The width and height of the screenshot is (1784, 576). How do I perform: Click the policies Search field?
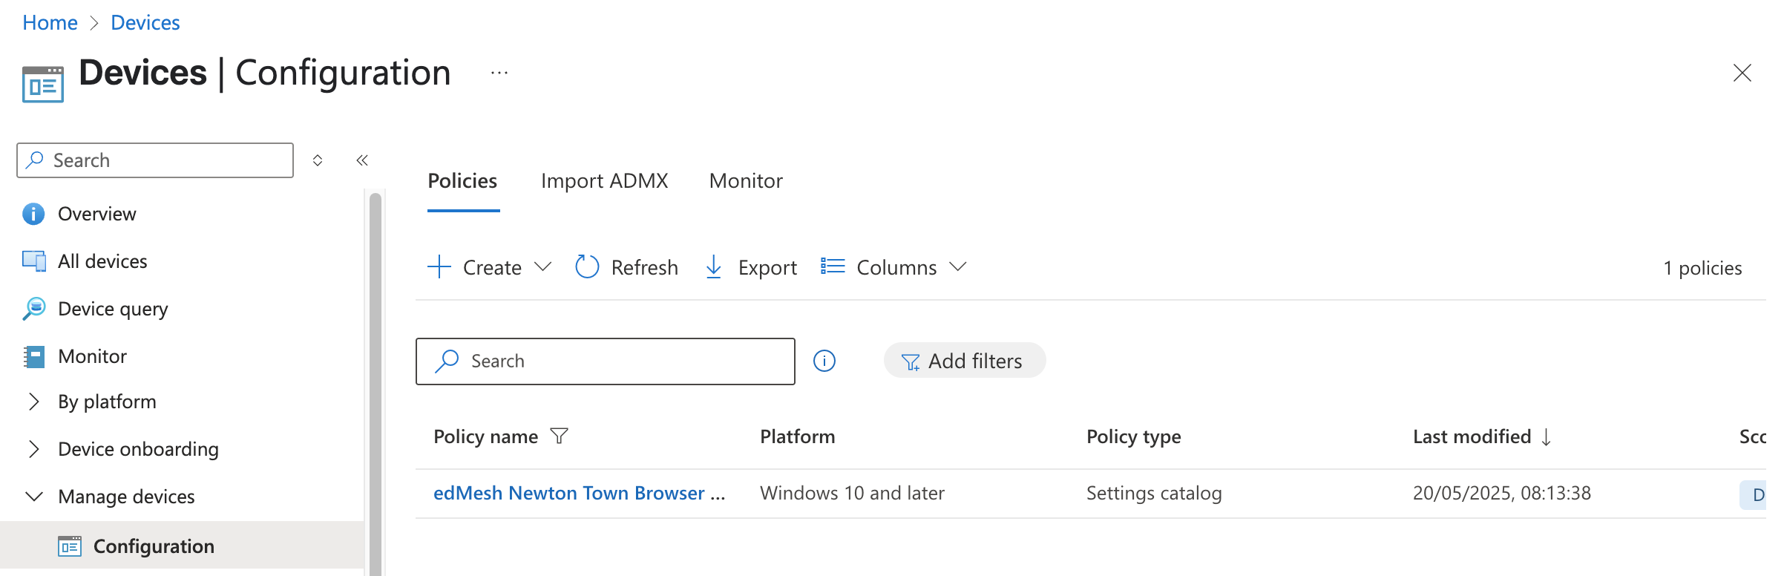(x=606, y=361)
